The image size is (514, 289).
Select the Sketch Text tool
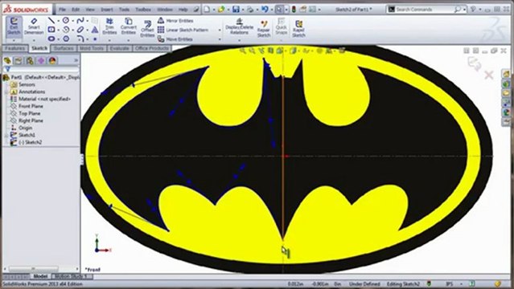click(x=95, y=30)
